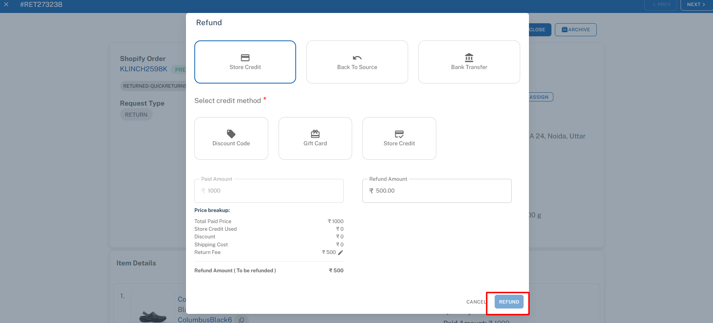Click the Paid Amount field
Screen dimensions: 713x323
point(269,191)
